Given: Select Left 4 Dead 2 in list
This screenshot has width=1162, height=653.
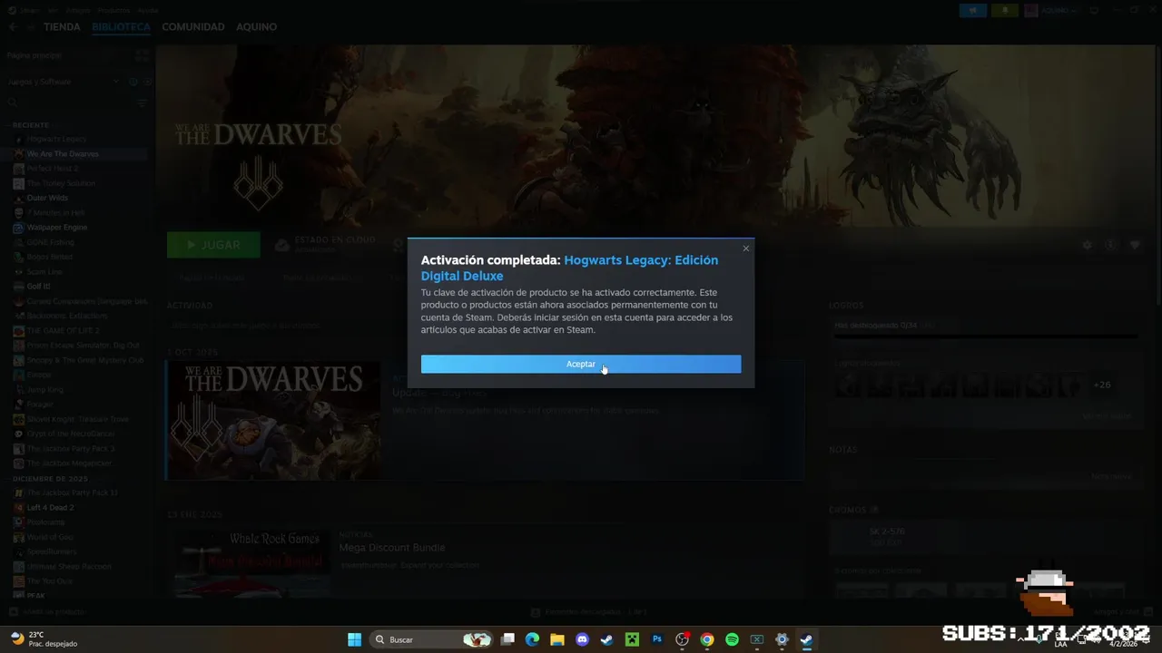Looking at the screenshot, I should (x=50, y=508).
